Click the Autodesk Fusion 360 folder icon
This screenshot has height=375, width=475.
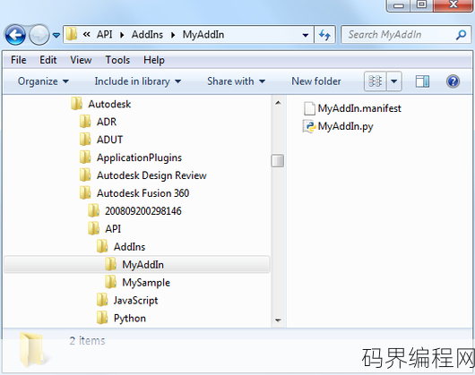85,193
